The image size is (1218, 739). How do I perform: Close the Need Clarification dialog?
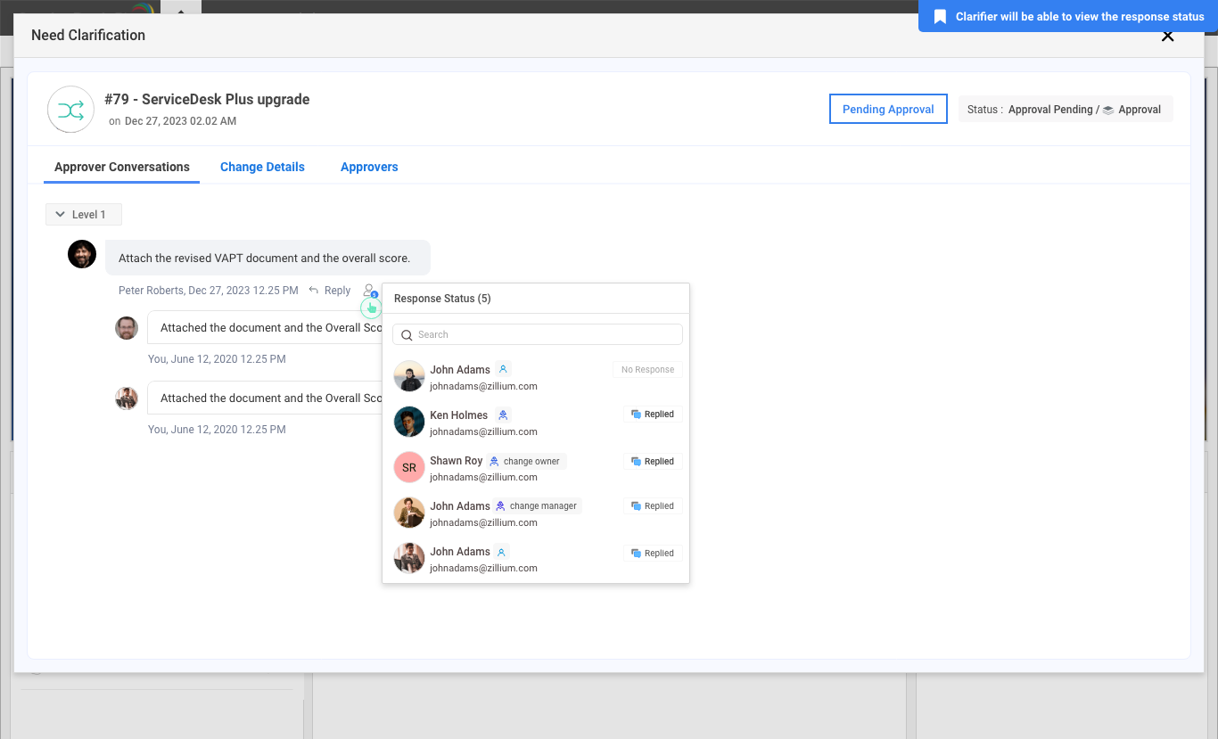pyautogui.click(x=1167, y=37)
